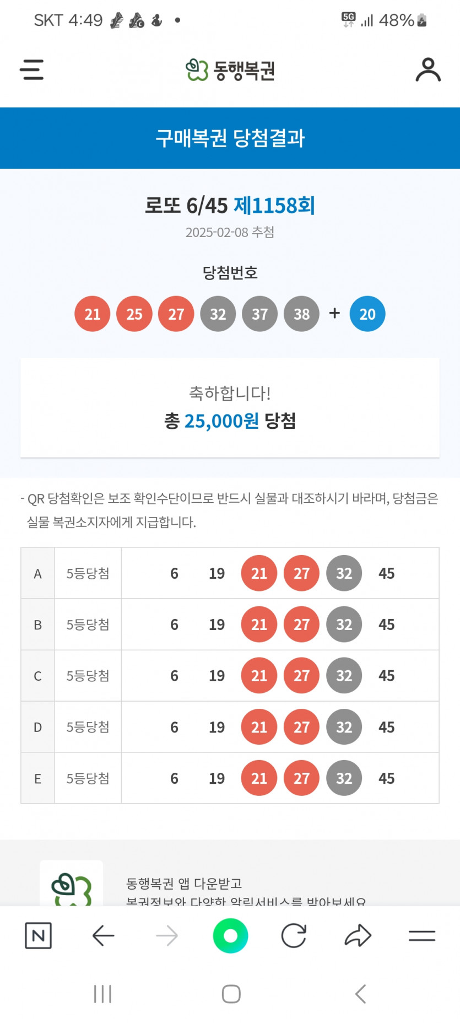Reload the page with refresh icon
This screenshot has height=1023, width=460.
(294, 935)
